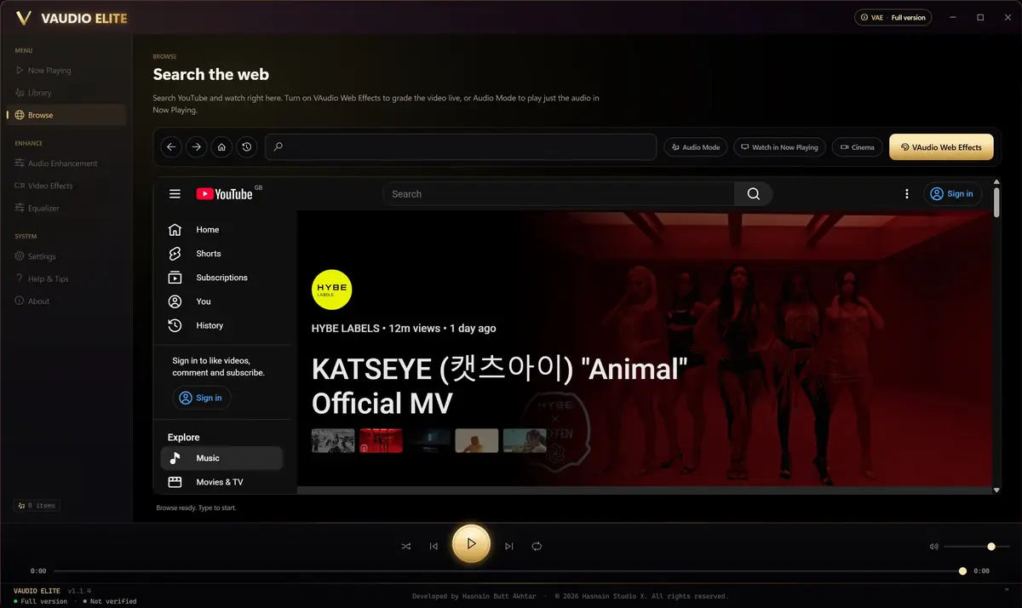Select Browse in sidebar
The image size is (1022, 608).
tap(65, 115)
